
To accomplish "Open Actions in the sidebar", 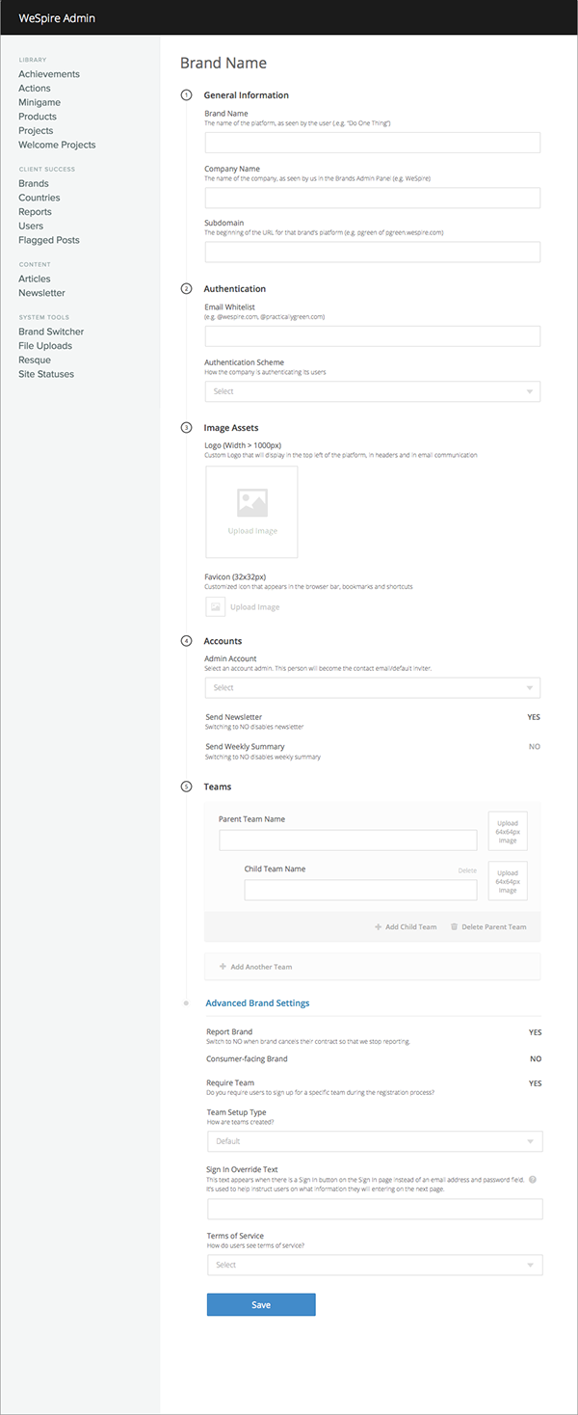I will (x=35, y=89).
